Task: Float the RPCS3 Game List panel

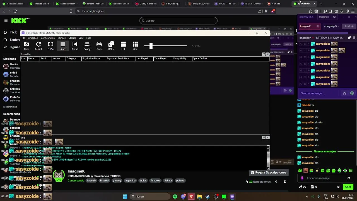Action: (264, 54)
